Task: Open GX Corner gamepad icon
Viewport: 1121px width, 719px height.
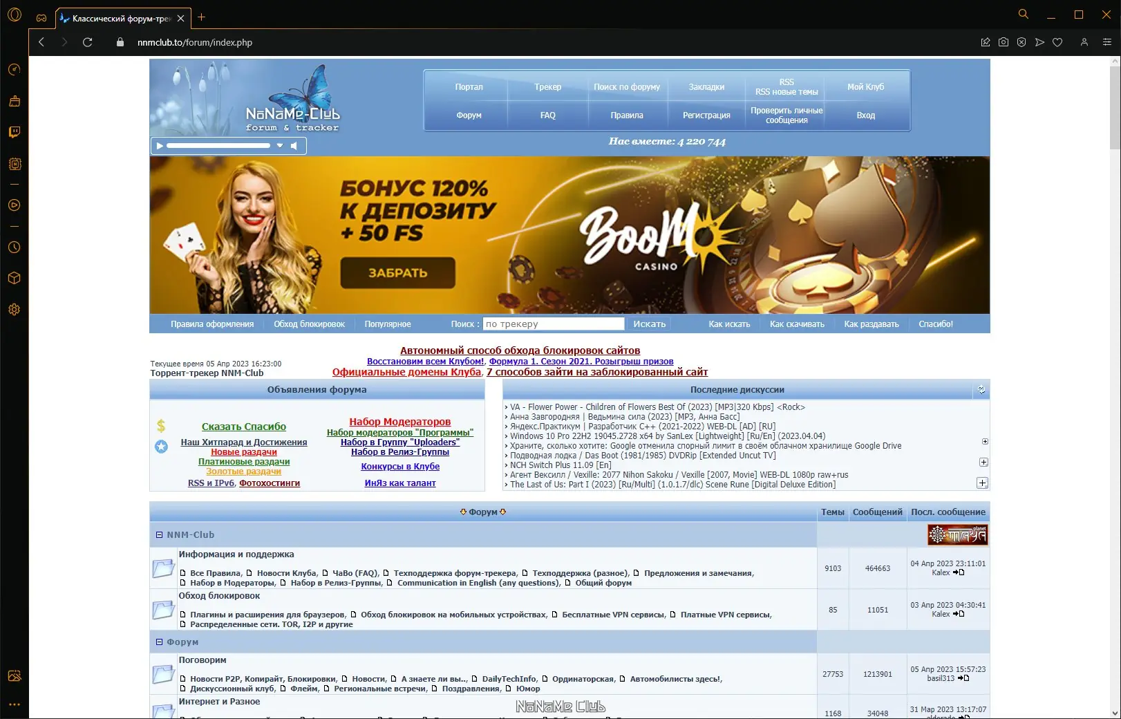Action: [41, 18]
